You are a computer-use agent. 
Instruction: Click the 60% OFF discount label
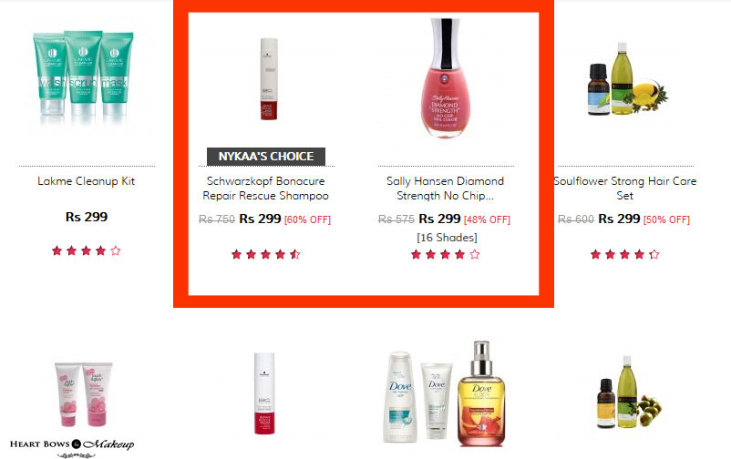[x=308, y=219]
